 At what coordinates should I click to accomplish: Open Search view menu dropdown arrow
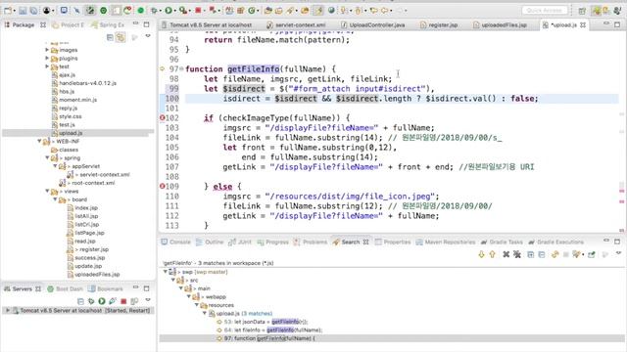pyautogui.click(x=618, y=253)
